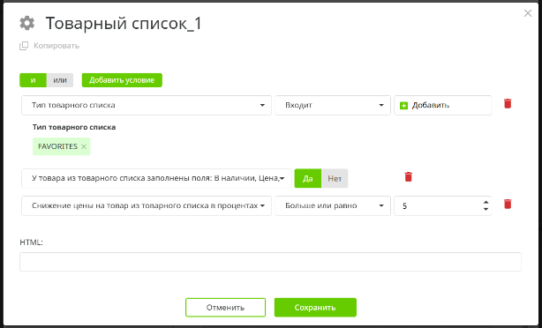Increase the percentage value with up arrow

click(x=486, y=202)
